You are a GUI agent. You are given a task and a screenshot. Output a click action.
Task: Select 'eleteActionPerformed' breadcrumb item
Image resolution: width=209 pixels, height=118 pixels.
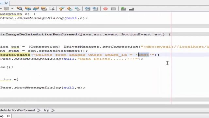[17, 110]
